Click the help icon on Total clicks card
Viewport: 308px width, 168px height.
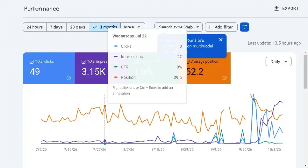(69, 78)
